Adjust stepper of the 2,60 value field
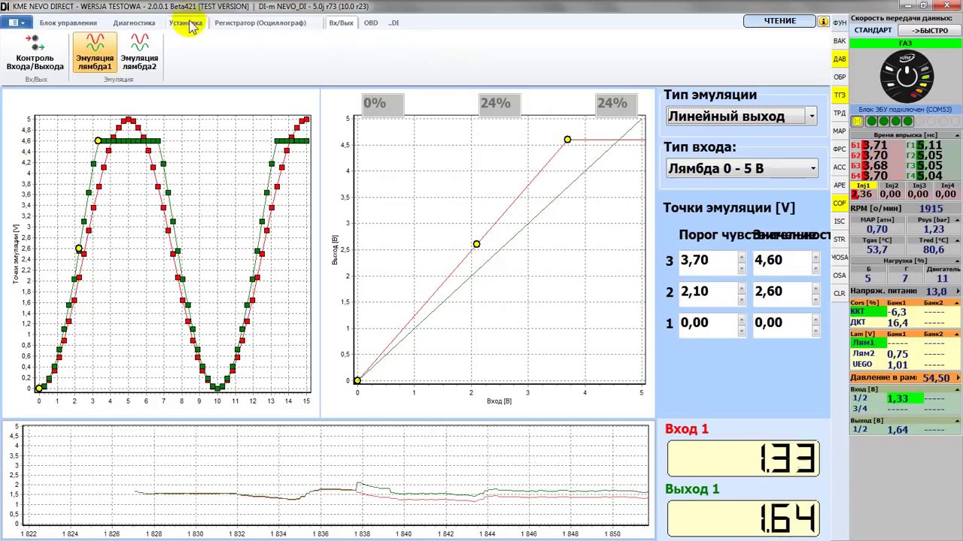The width and height of the screenshot is (963, 541). (x=816, y=292)
